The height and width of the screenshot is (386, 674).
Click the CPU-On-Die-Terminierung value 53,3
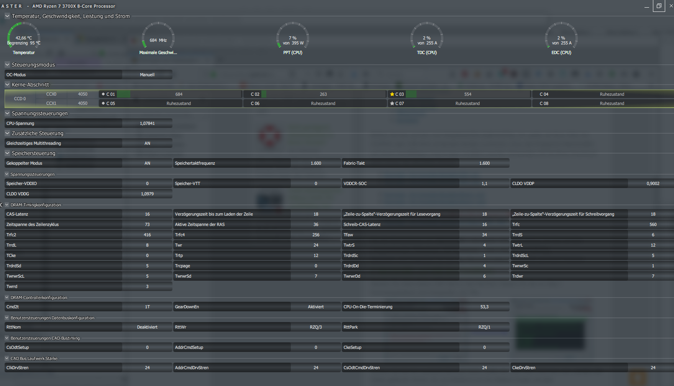(484, 307)
